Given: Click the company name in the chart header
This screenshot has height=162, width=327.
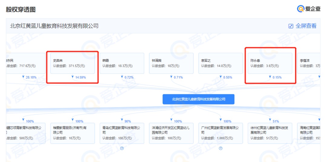Looking at the screenshot, I should tap(54, 26).
